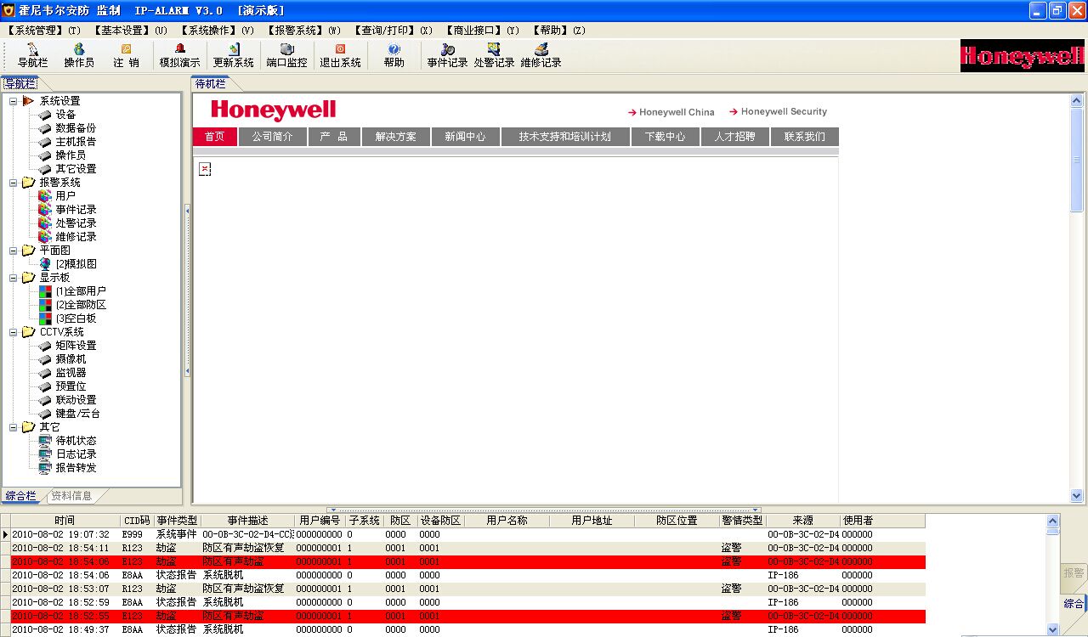Click the 注销 toolbar icon
The image size is (1088, 637).
click(126, 55)
